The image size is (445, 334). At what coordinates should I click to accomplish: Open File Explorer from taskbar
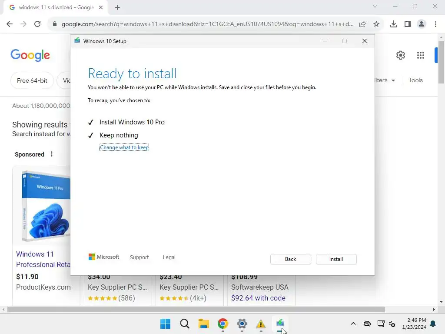pos(203,324)
